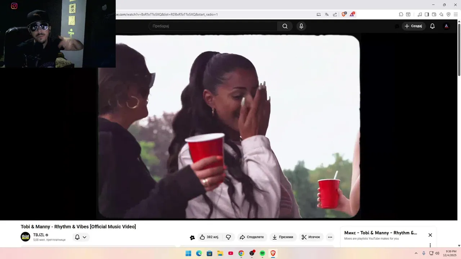Open the Windows Start button
This screenshot has width=461, height=259.
coord(188,253)
